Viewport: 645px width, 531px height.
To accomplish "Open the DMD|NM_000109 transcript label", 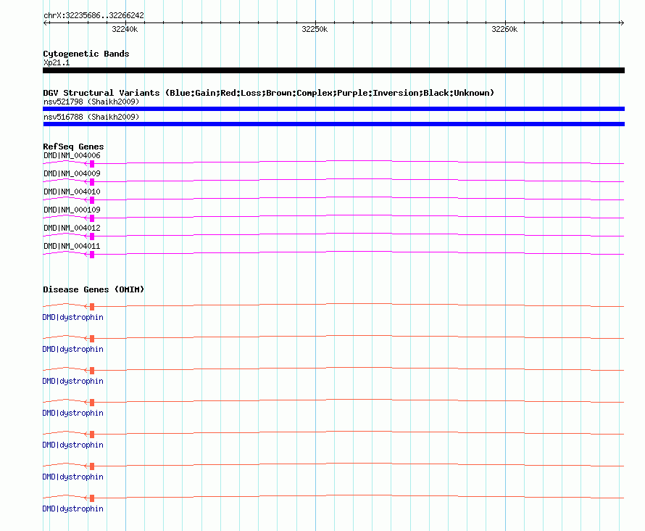I will point(72,210).
